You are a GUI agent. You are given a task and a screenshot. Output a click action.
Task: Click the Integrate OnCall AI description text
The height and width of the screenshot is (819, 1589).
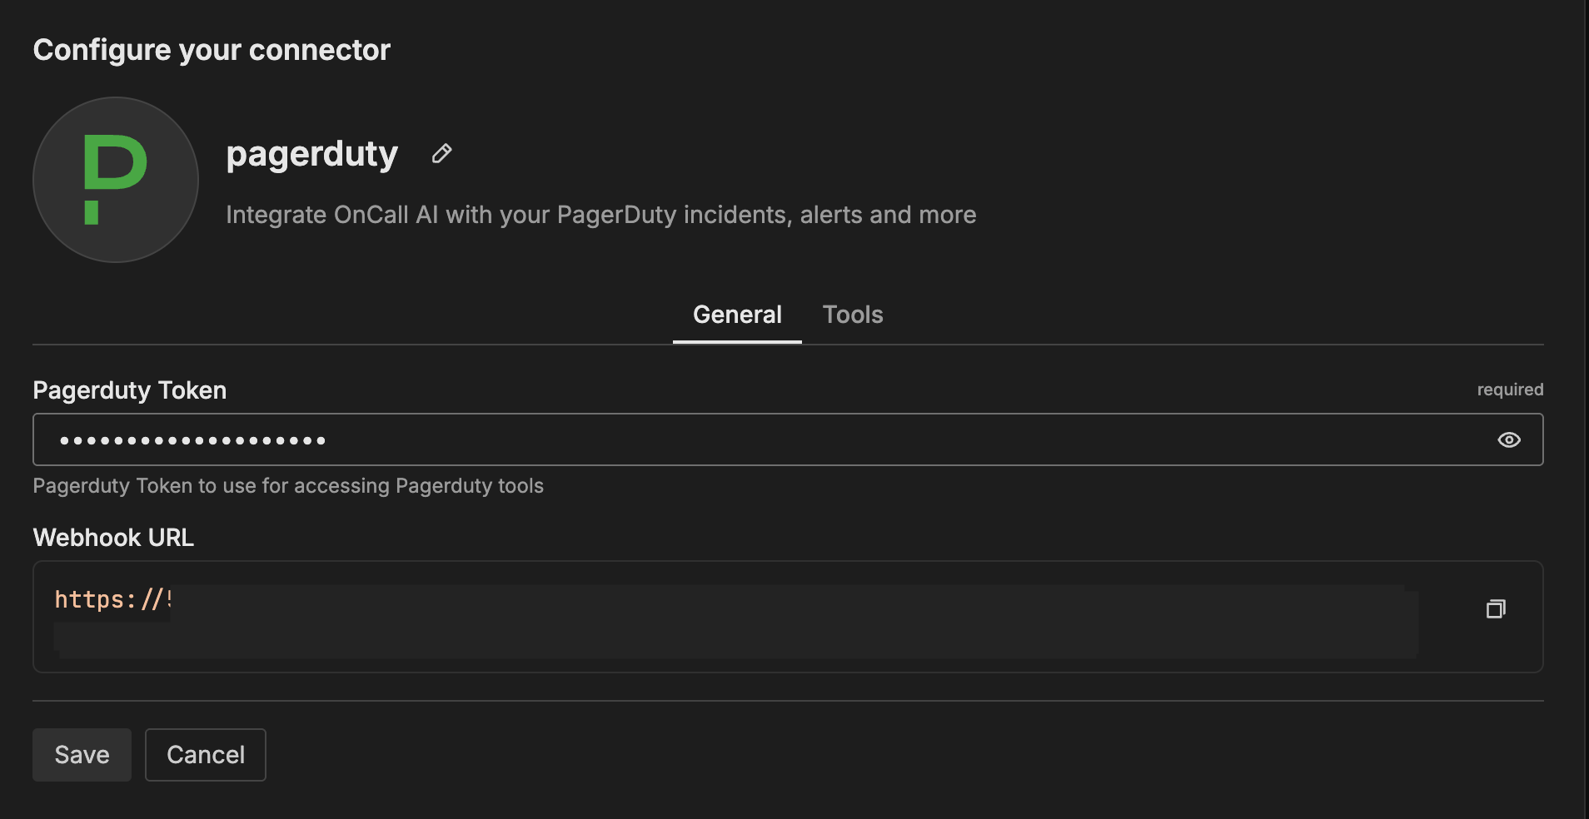coord(600,215)
